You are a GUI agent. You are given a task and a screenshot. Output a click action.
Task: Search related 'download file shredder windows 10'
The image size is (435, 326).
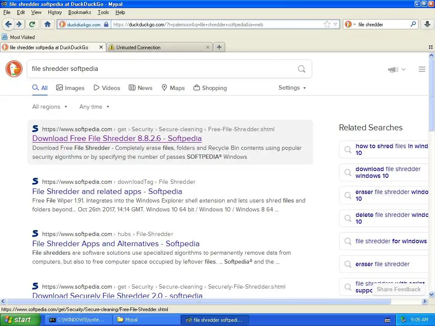click(384, 172)
